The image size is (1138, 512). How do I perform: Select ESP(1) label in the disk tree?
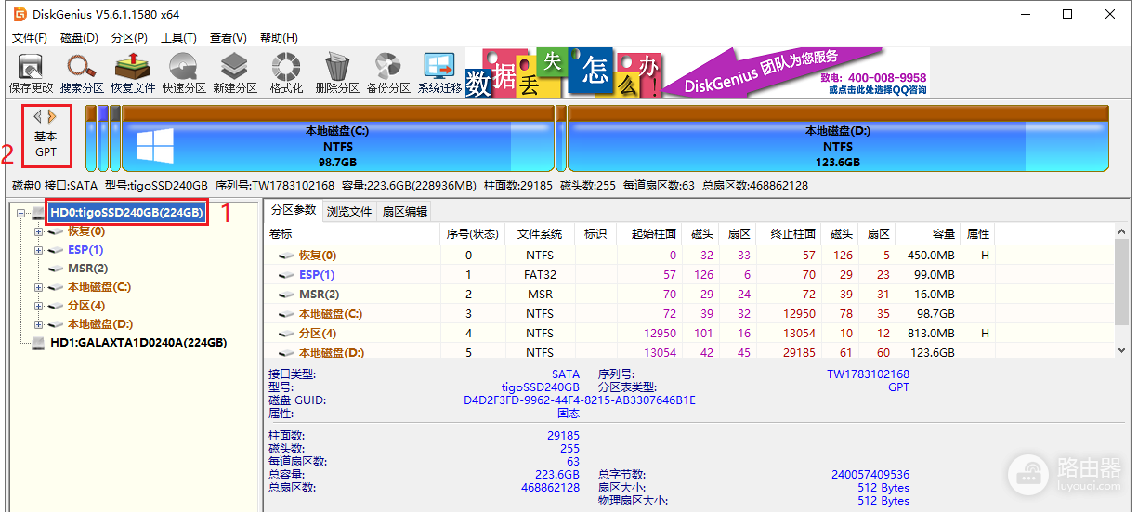85,250
